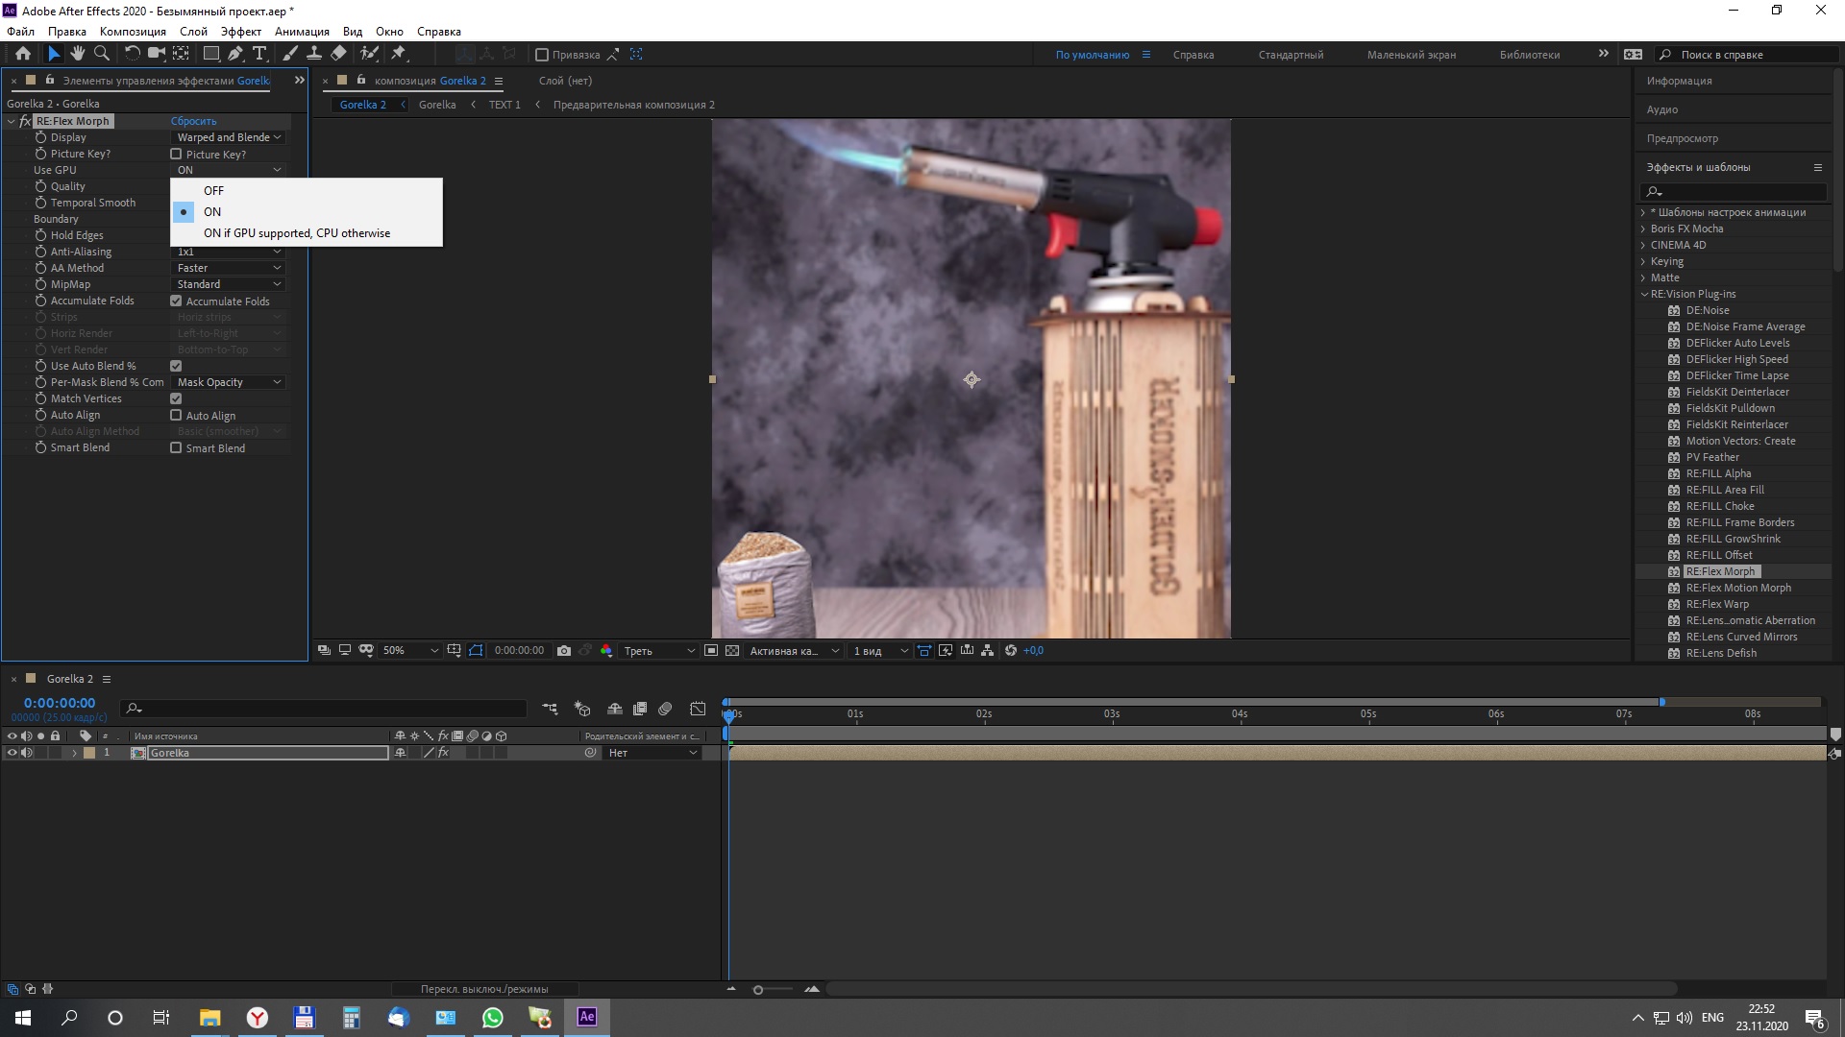
Task: Select the Brush tool
Action: [x=290, y=54]
